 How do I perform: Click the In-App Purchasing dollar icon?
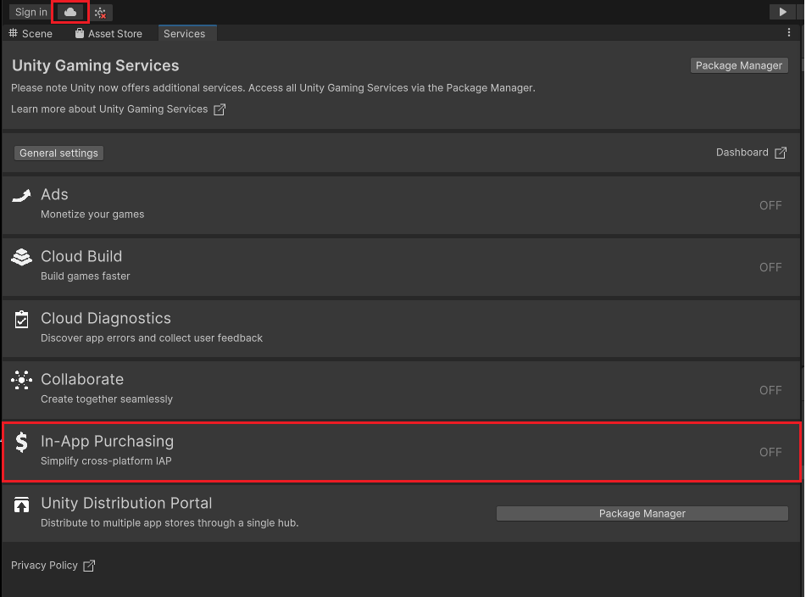click(21, 442)
